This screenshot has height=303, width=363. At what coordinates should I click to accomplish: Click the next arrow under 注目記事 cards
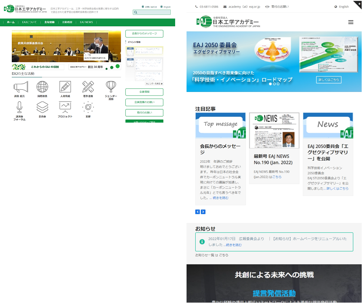click(x=203, y=212)
